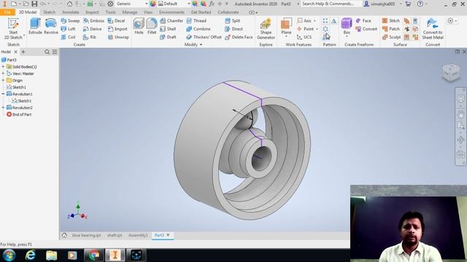Select the Revolve tool
Viewport: 467px width, 262px height.
click(51, 26)
